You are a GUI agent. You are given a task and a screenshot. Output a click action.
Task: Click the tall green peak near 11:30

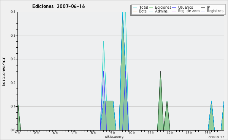160,101
